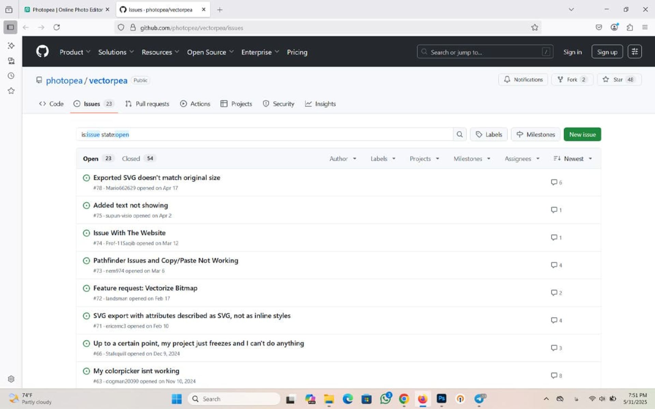Save page to Pocket icon
The width and height of the screenshot is (655, 409).
pyautogui.click(x=599, y=27)
